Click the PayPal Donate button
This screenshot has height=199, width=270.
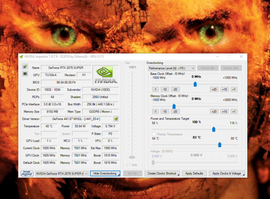[x=27, y=174]
